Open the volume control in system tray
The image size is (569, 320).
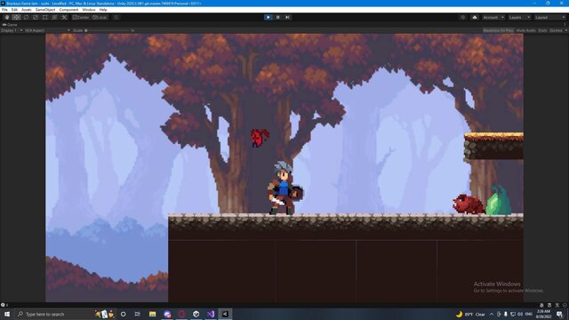click(x=520, y=314)
